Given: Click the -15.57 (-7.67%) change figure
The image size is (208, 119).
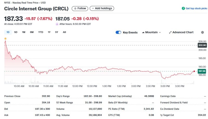Looking at the screenshot, I should pos(38,19).
